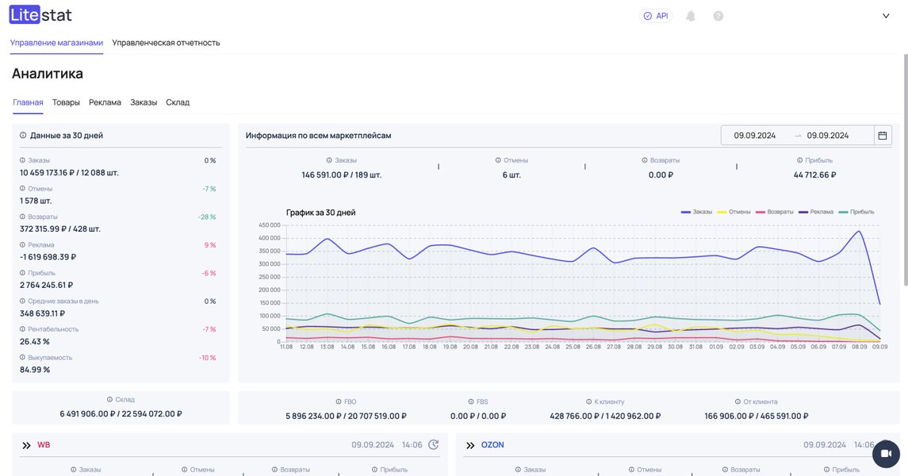Viewport: 908px width, 476px height.
Task: Open the 'Реклама' analytics tab
Action: pyautogui.click(x=105, y=102)
